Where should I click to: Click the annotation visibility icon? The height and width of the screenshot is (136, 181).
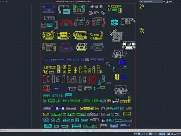tap(169, 134)
